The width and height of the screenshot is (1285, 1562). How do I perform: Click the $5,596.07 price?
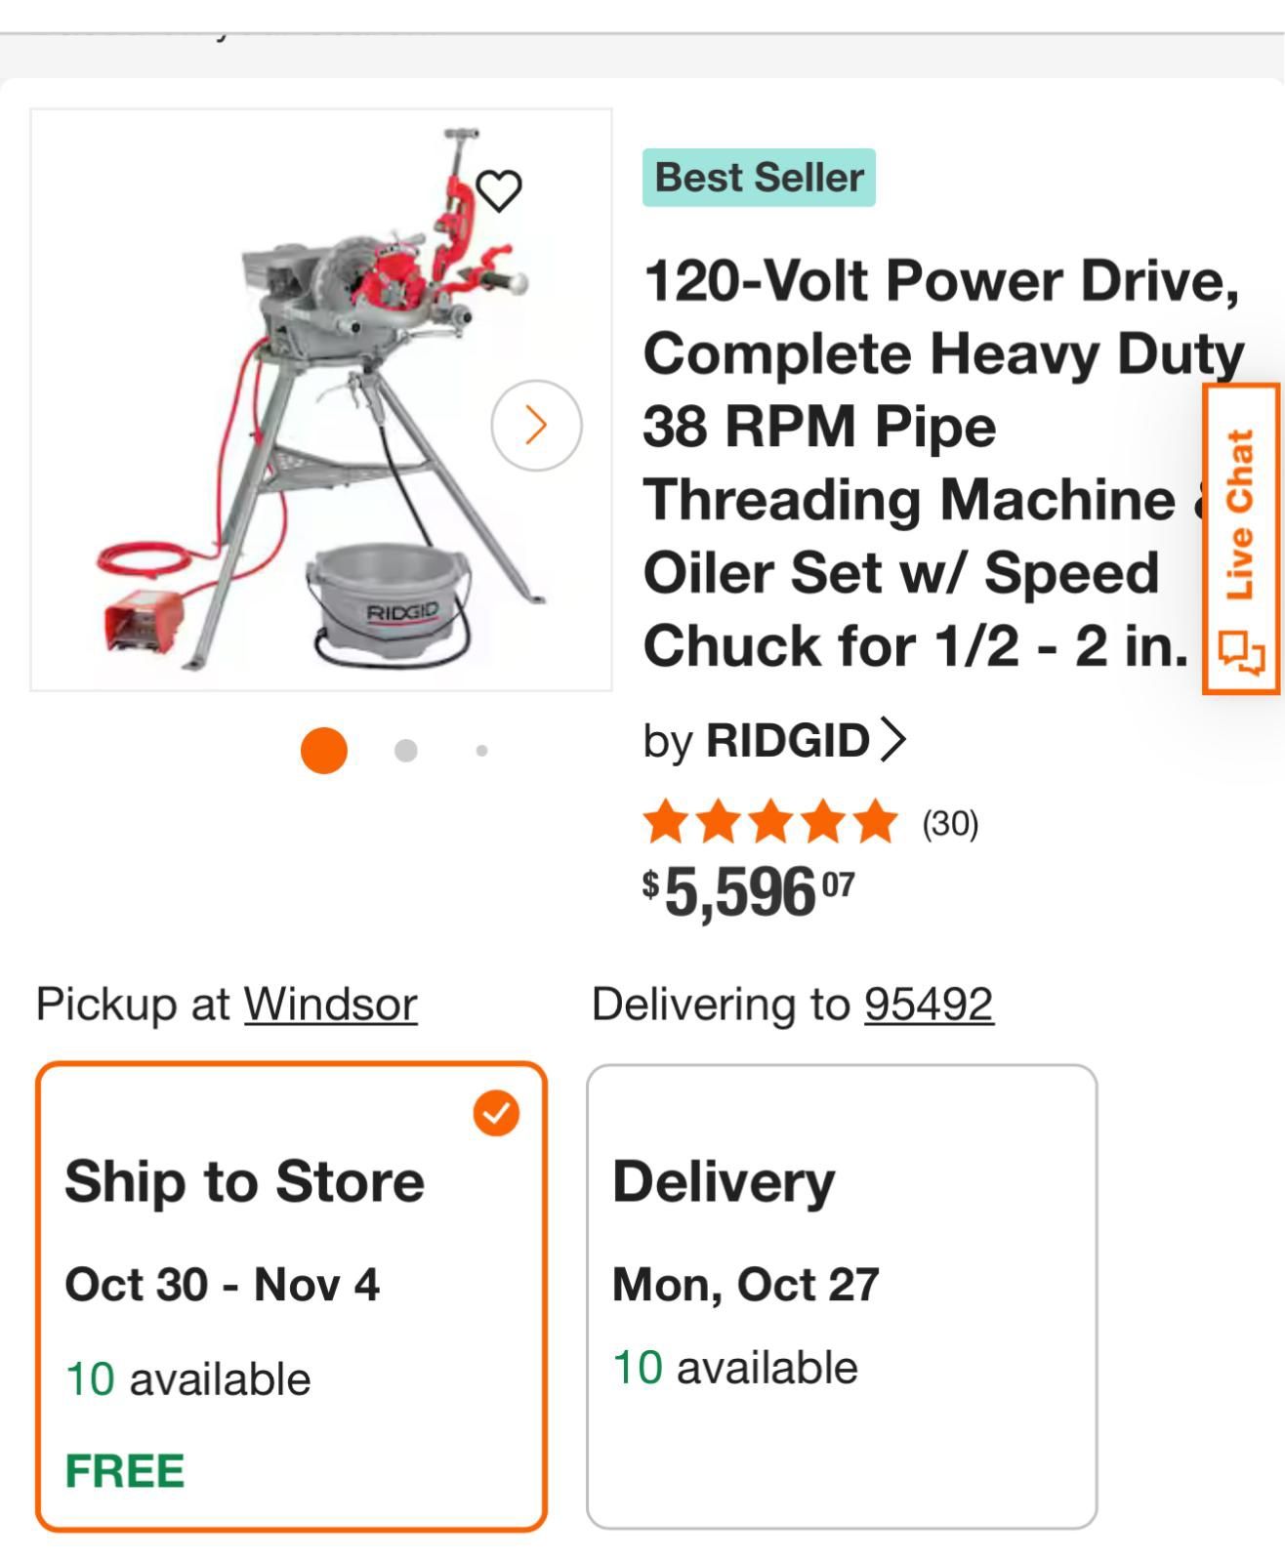point(748,891)
